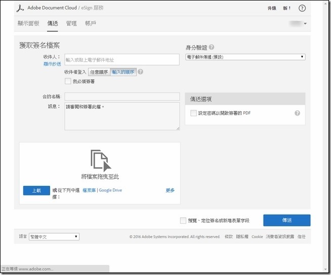The image size is (331, 275).
Task: Click the 合約名稱 input field
Action: tap(122, 97)
